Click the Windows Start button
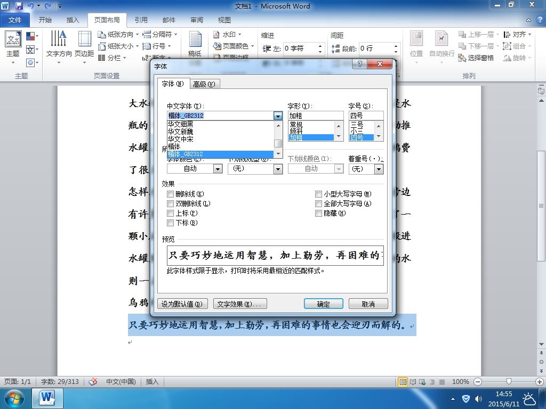The image size is (546, 409). click(x=14, y=399)
